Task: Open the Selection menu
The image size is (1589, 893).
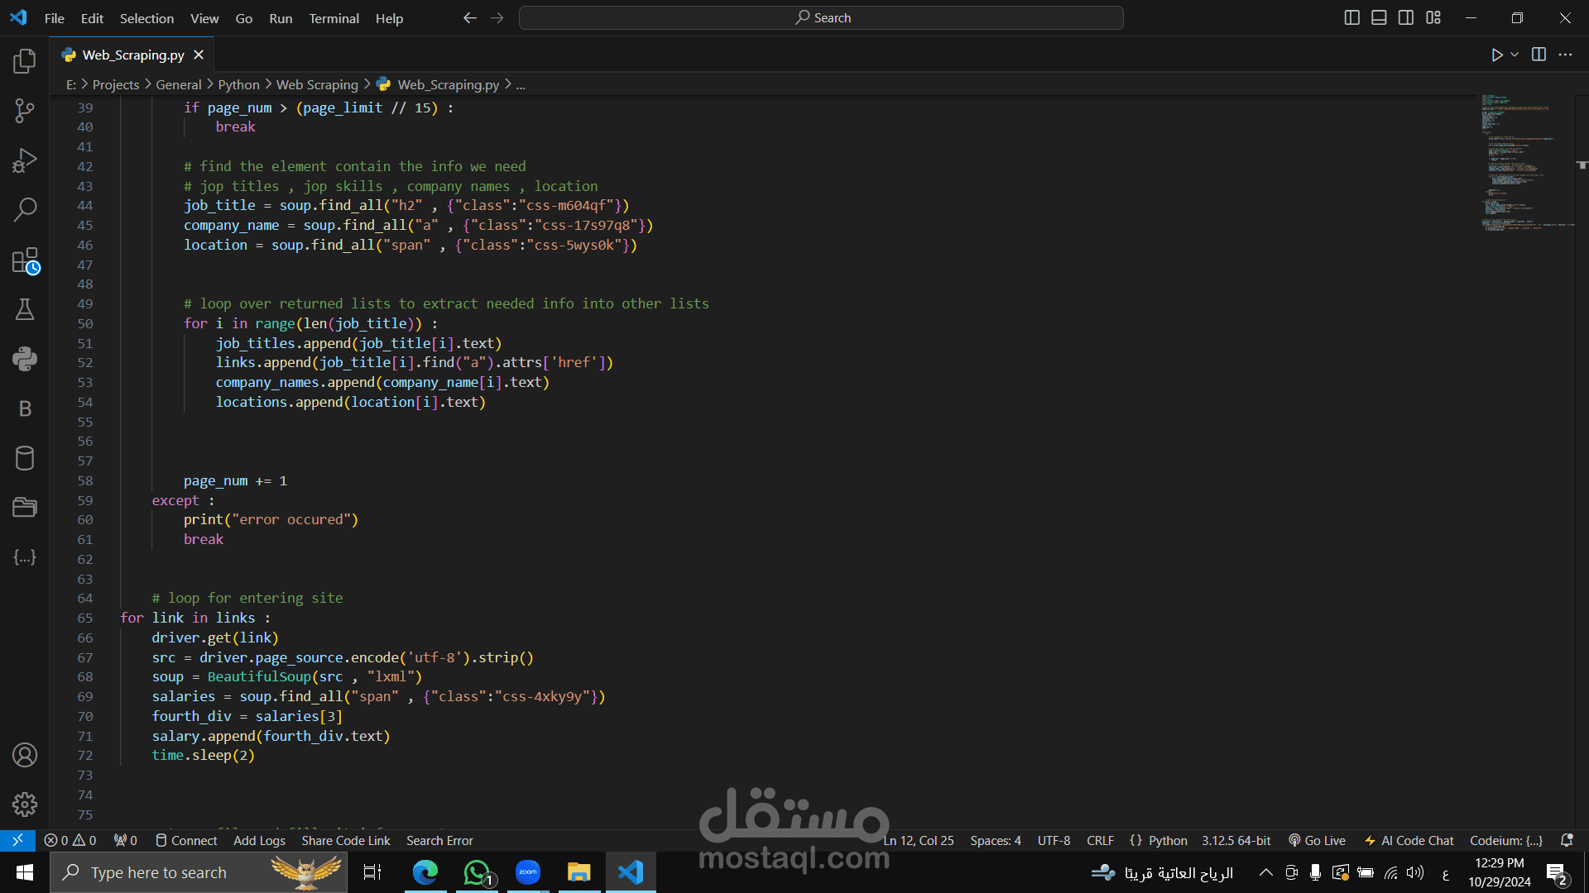Action: 146,18
